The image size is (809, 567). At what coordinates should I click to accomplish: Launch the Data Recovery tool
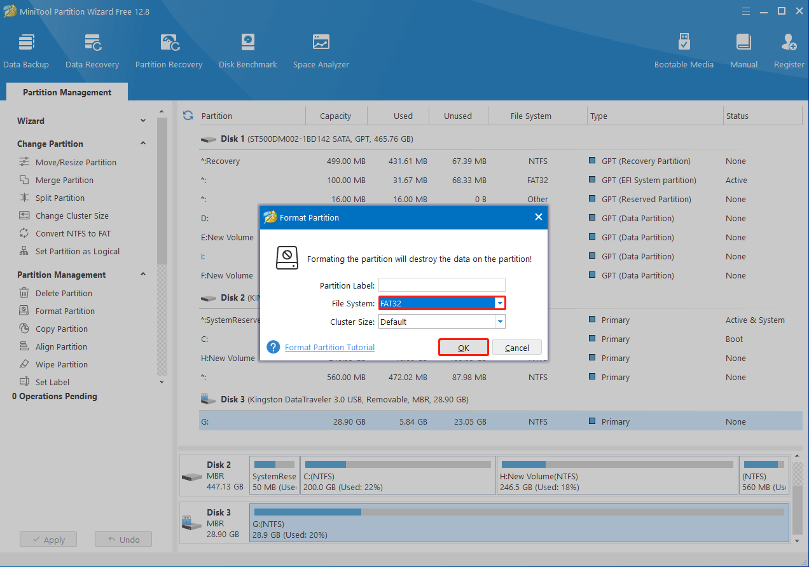(92, 51)
